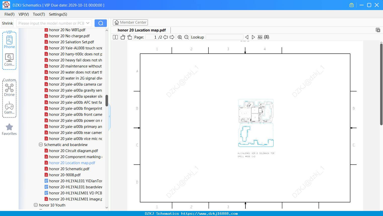Open honor 20 yale-al00b AFC test file

(x=73, y=102)
